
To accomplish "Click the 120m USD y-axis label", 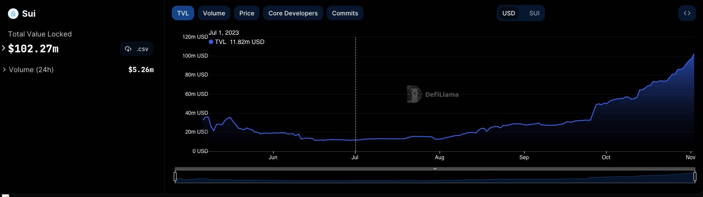I will click(x=195, y=37).
